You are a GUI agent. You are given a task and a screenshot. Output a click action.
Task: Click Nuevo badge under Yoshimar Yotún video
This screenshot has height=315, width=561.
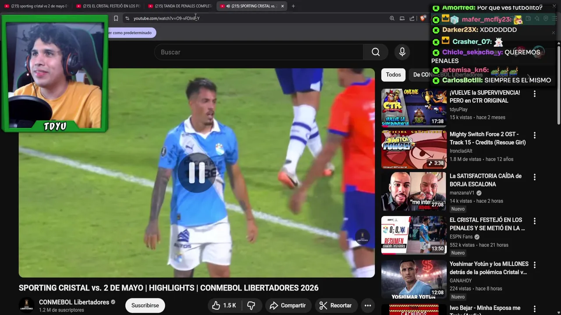tap(458, 297)
